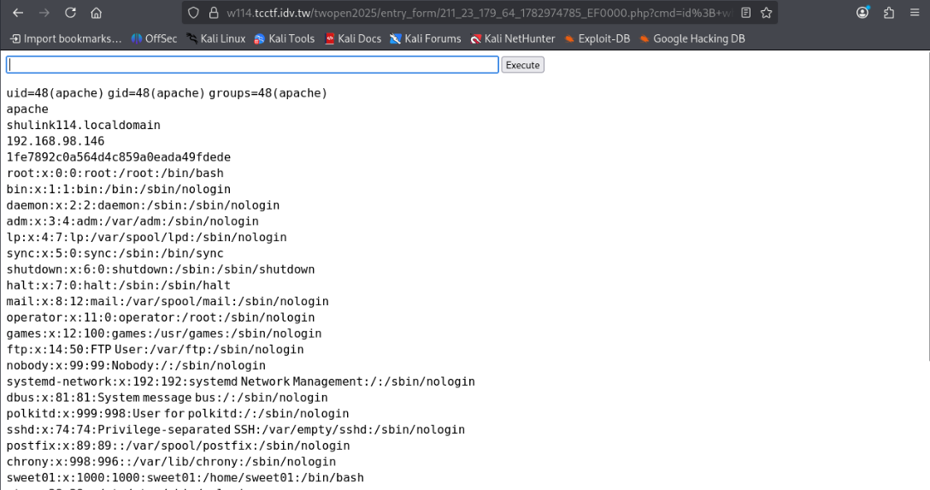
Task: Open the Kali NetHunter bookmark
Action: (513, 38)
